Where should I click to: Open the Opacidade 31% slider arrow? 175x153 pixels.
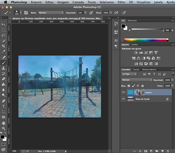coord(85,13)
